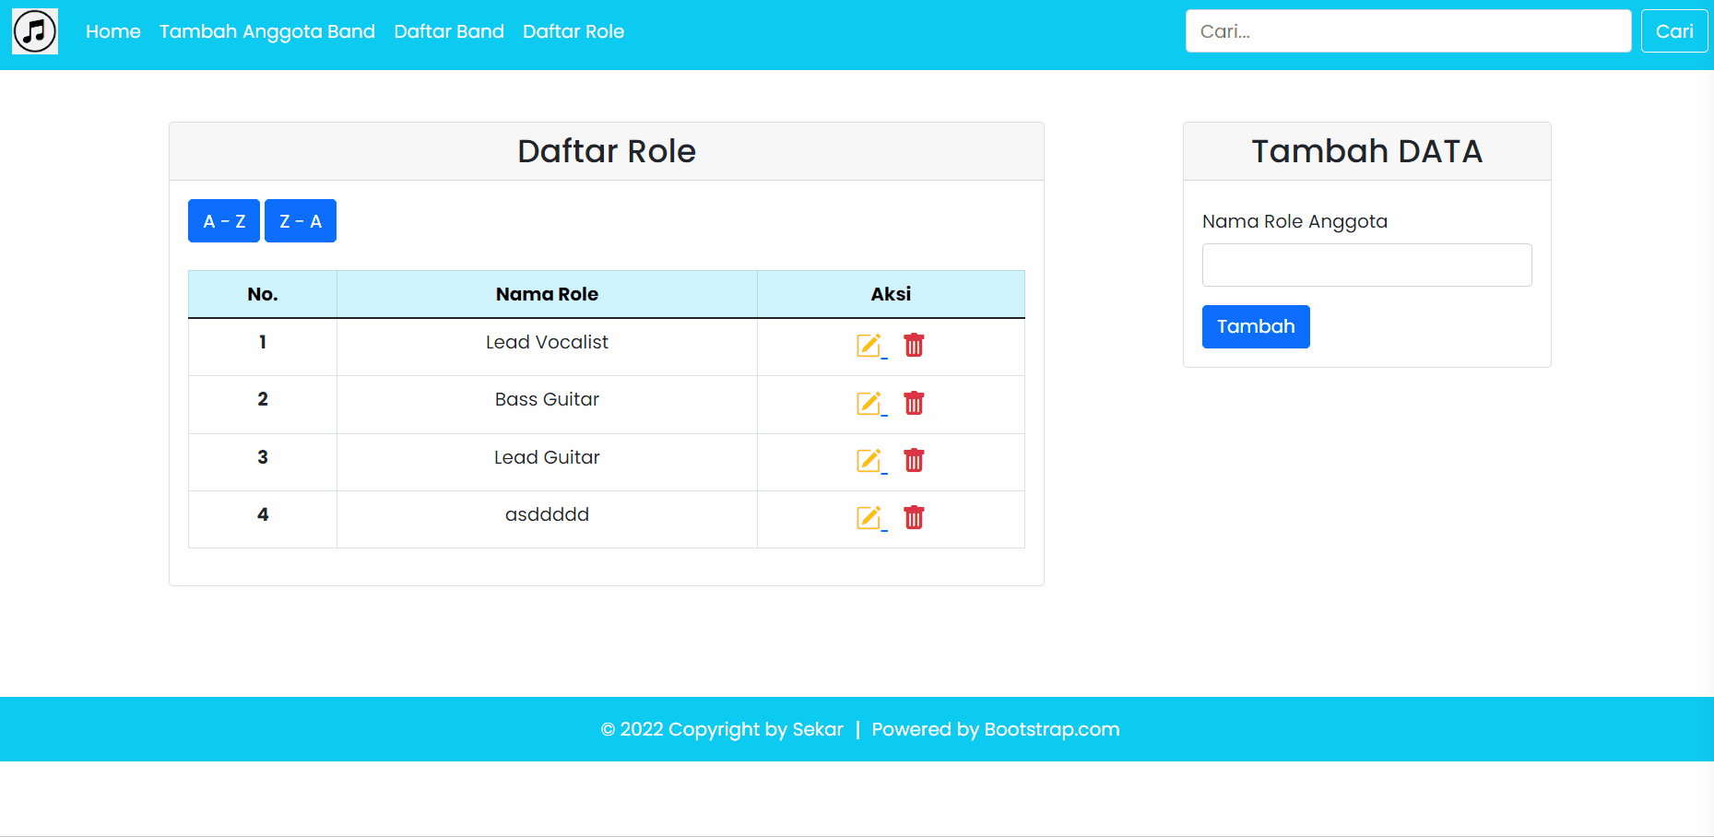Go to Tambah Anggota Band page
This screenshot has width=1714, height=837.
266,30
